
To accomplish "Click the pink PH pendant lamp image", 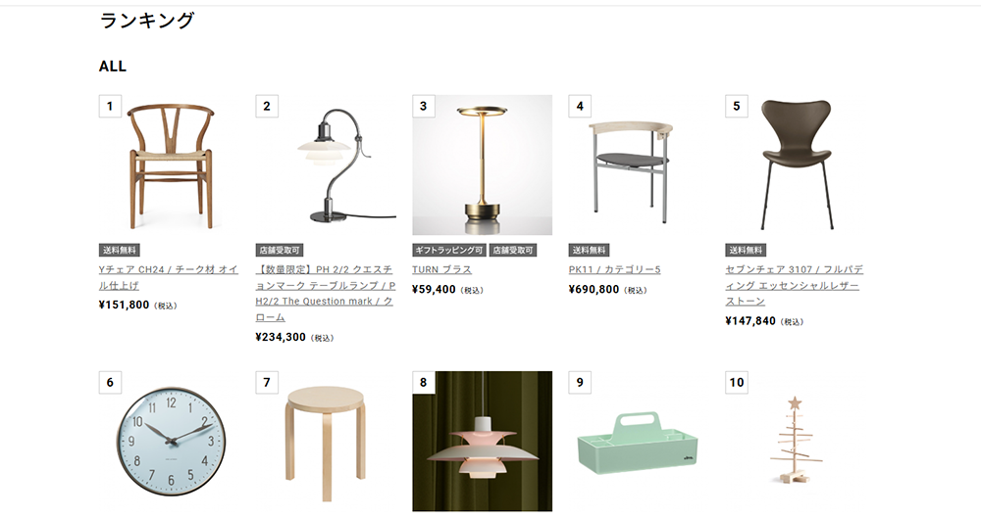I will click(x=483, y=442).
